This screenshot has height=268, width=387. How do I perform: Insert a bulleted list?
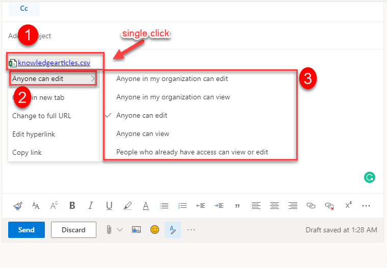pyautogui.click(x=164, y=206)
